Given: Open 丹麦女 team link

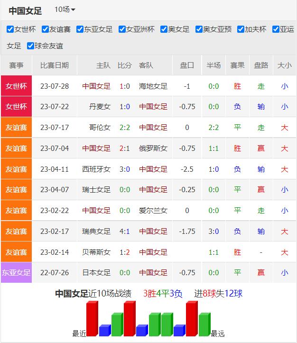Looking at the screenshot, I should click(x=100, y=107).
